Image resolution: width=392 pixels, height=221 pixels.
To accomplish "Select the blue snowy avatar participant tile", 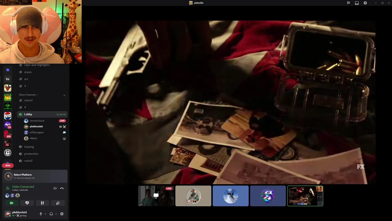I will [x=231, y=196].
